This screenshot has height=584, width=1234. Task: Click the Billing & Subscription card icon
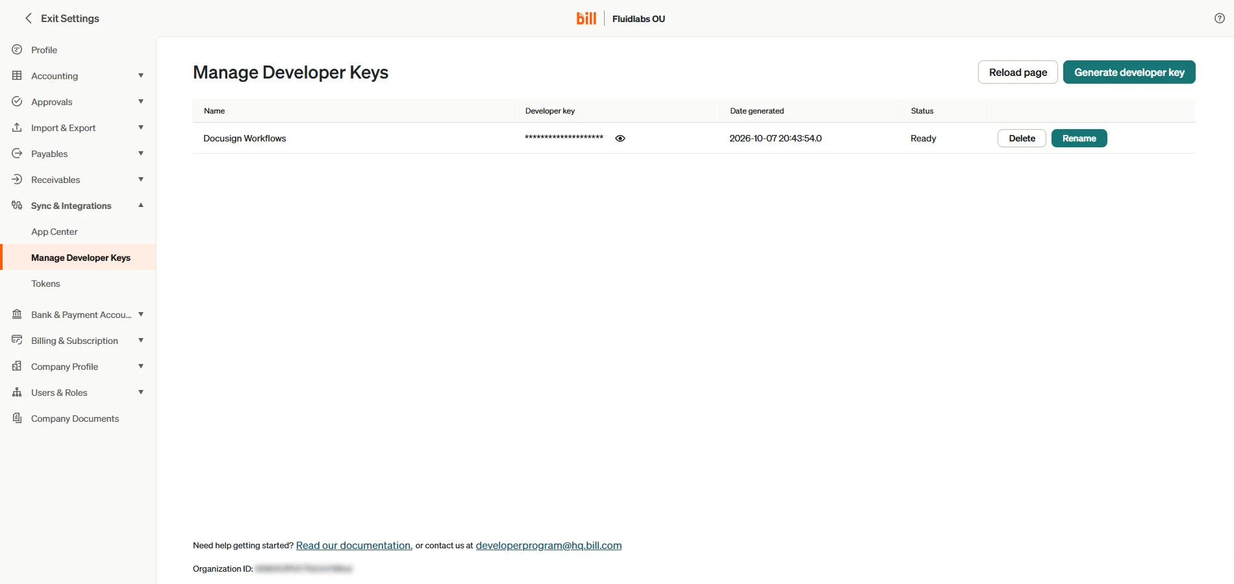pyautogui.click(x=17, y=340)
